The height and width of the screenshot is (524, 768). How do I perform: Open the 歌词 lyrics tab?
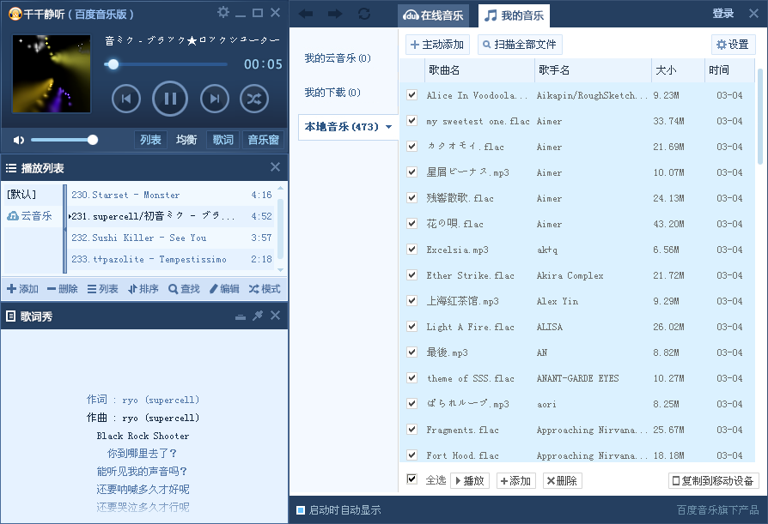pyautogui.click(x=222, y=140)
